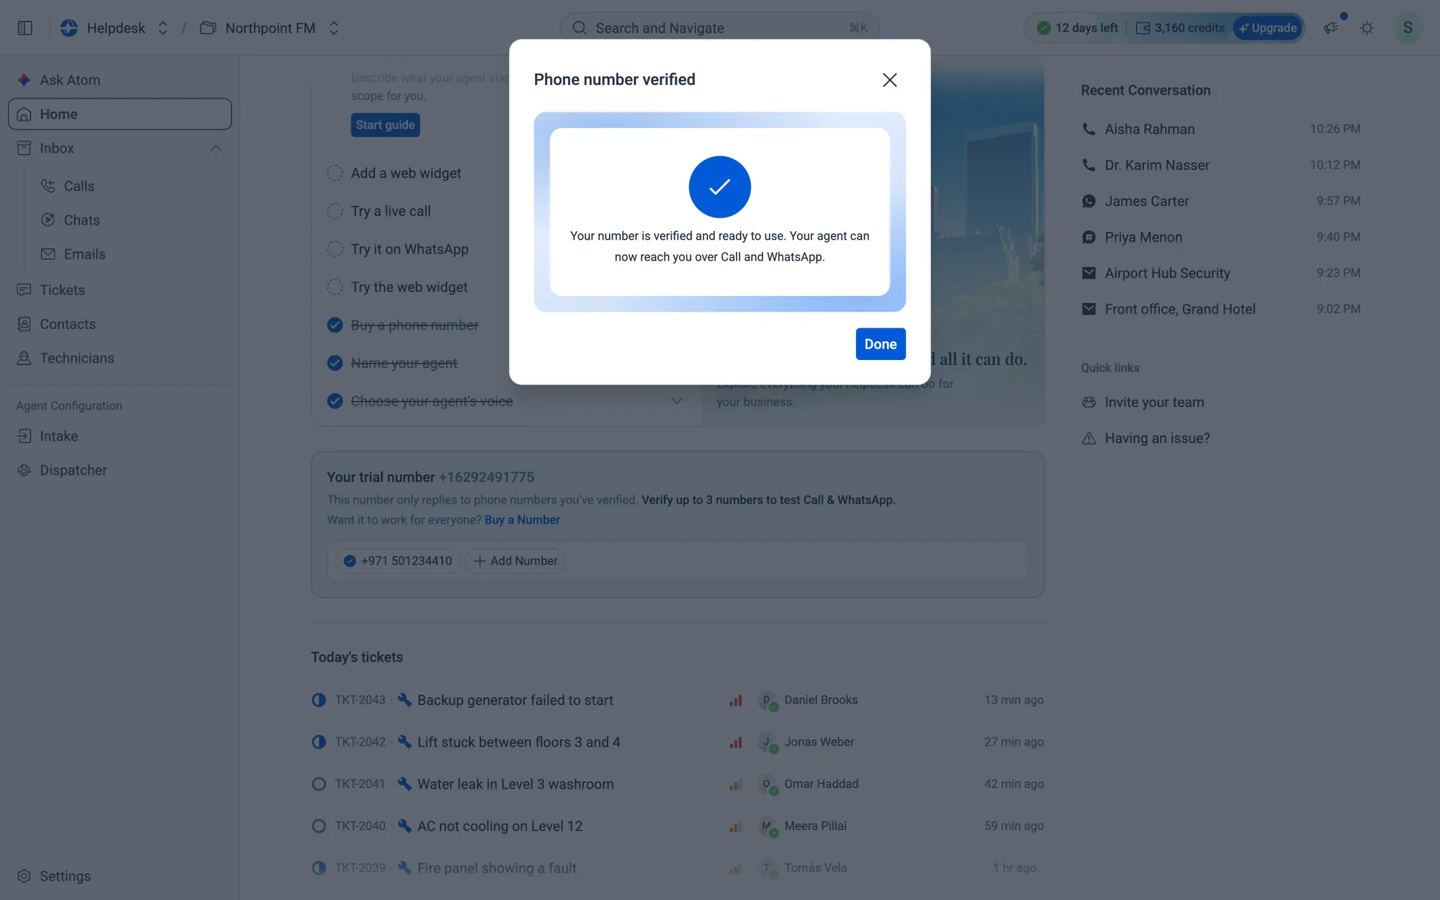Image resolution: width=1440 pixels, height=900 pixels.
Task: Open Technicians page
Action: (x=76, y=359)
